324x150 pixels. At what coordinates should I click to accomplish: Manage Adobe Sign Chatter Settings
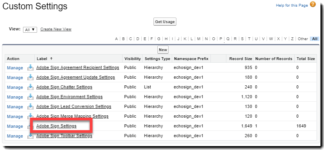tap(15, 87)
